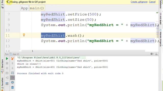Click the Create .gitignore link
Image resolution: width=163 pixels, height=91 pixels.
point(139,2)
